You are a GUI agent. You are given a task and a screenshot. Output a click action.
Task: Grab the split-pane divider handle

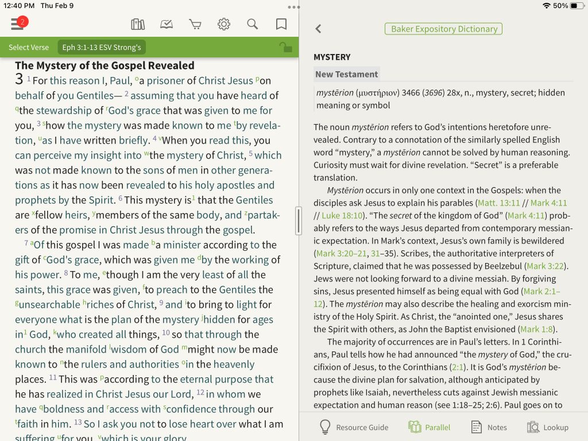299,221
